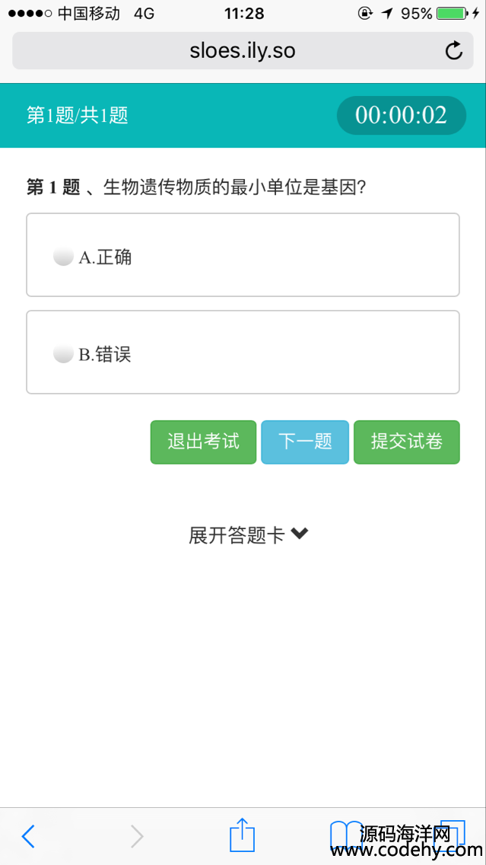This screenshot has width=486, height=865.
Task: Select the radio button for B.错误
Action: pos(63,354)
